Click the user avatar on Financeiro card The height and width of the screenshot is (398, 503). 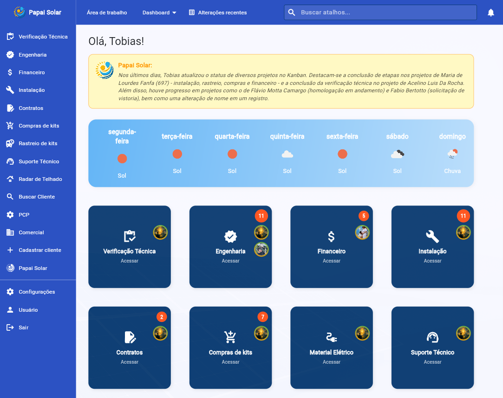(x=362, y=232)
